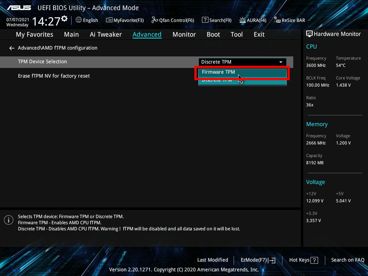
Task: Click the English language button
Action: tap(87, 20)
